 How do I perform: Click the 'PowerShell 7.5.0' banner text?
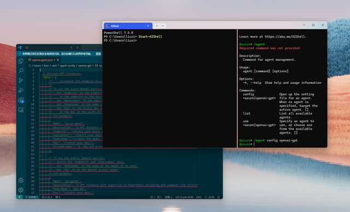(x=118, y=33)
